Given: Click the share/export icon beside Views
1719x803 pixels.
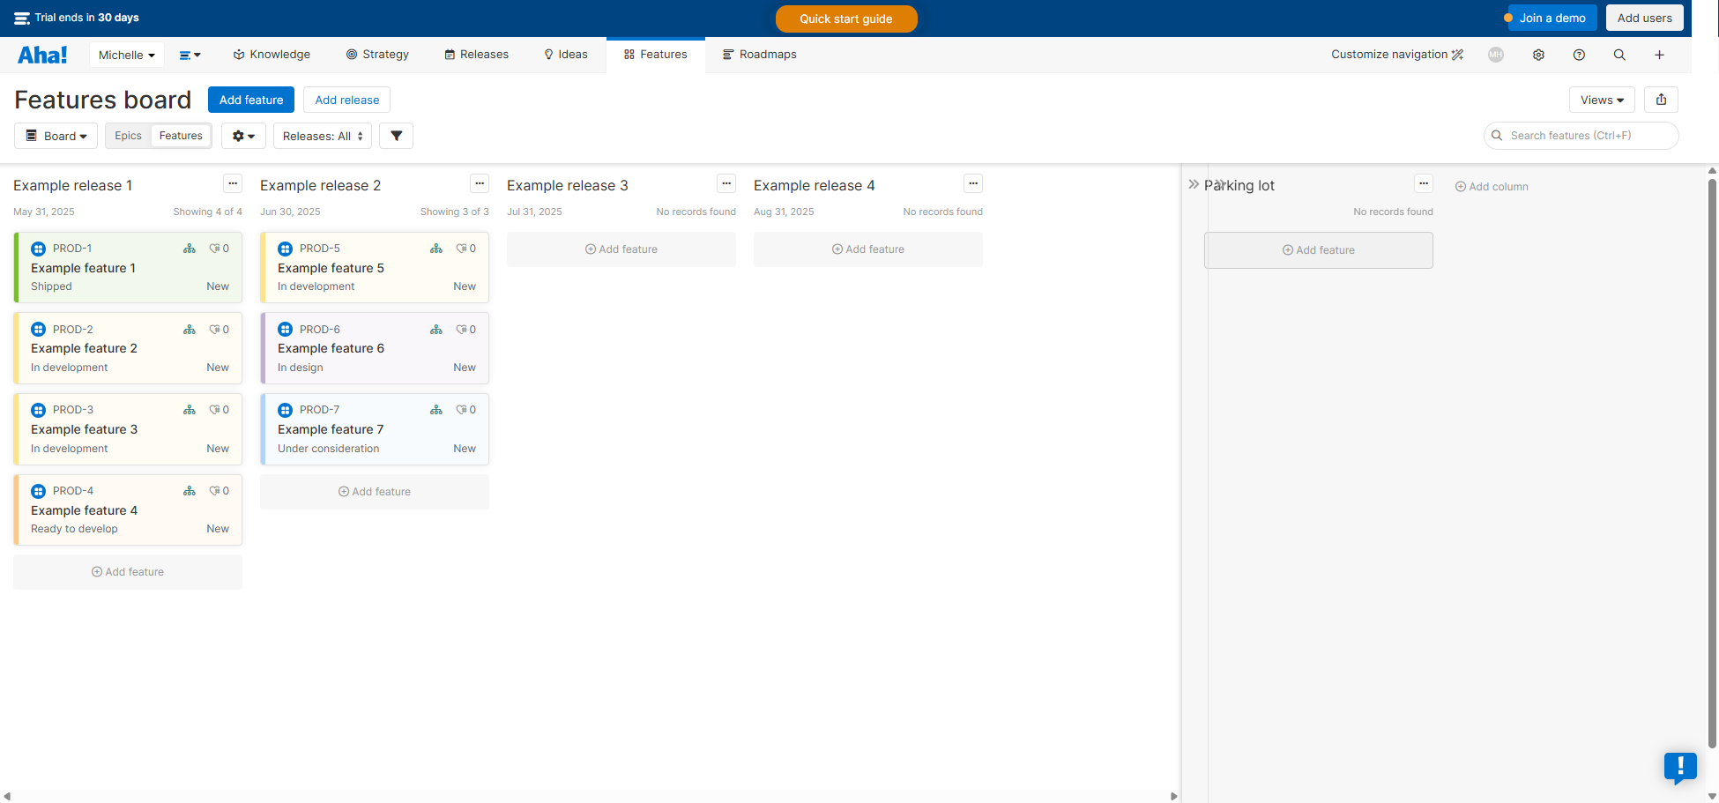Looking at the screenshot, I should [1661, 100].
